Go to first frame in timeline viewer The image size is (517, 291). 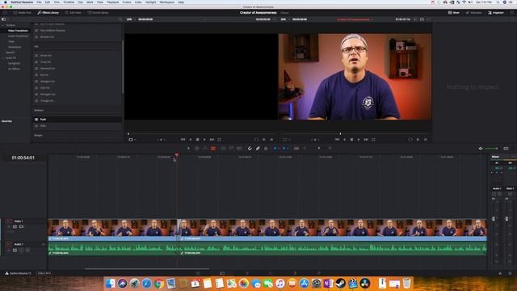coord(337,140)
